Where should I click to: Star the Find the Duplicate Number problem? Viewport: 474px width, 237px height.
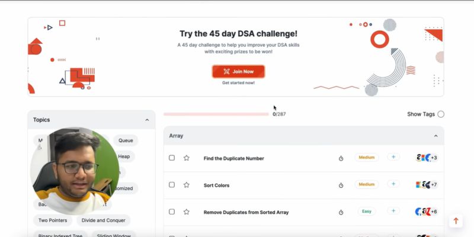click(187, 158)
